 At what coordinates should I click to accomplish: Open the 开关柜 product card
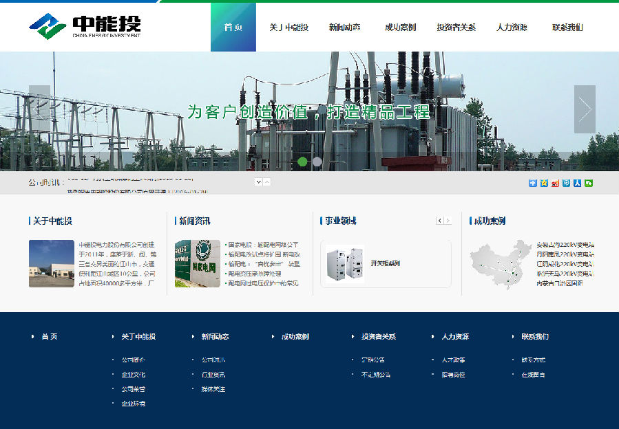point(386,263)
